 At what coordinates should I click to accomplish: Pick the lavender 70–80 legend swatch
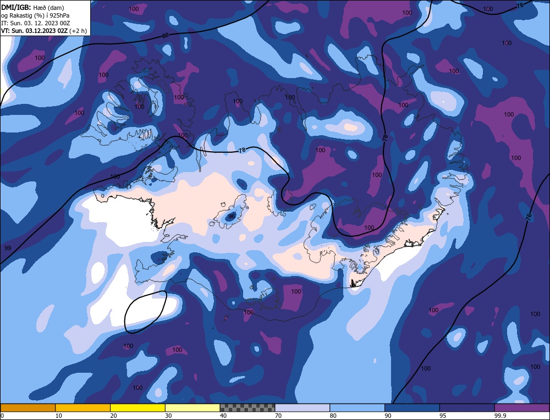click(302, 407)
